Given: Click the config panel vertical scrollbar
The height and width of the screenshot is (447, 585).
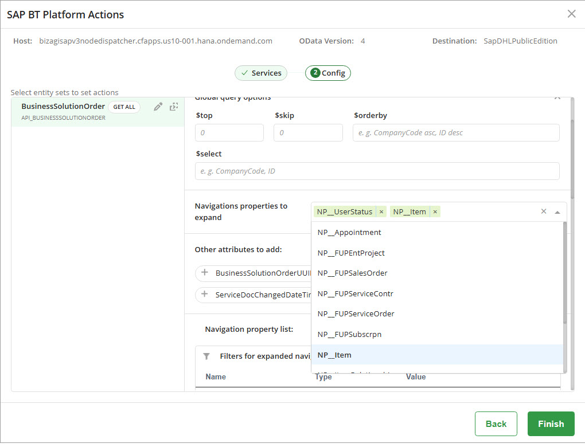Looking at the screenshot, I should click(572, 159).
